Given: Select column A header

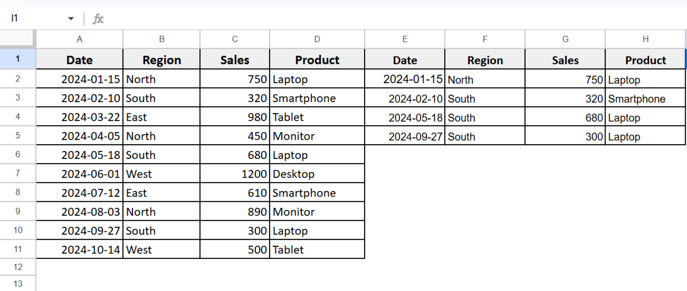Looking at the screenshot, I should tap(79, 39).
